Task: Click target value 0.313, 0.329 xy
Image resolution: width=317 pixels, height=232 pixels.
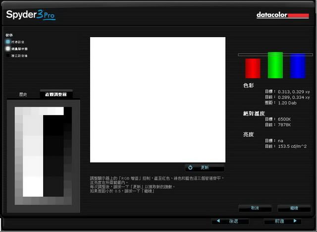Action: point(294,92)
